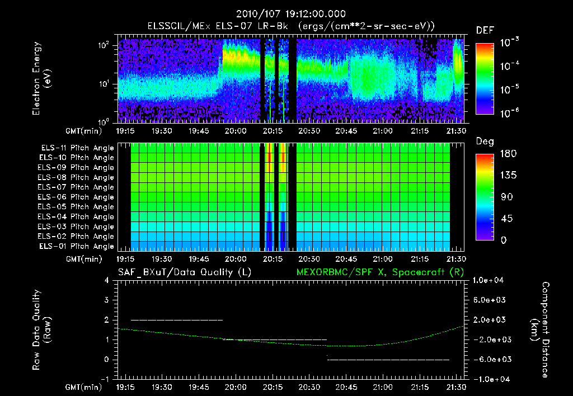Click the 10^-3 tick on DEF scale
The width and height of the screenshot is (573, 396).
pos(509,43)
